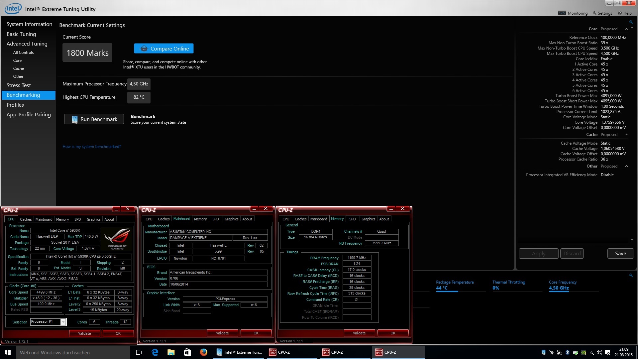Launch Firefox from taskbar
This screenshot has height=359, width=638.
[204, 352]
